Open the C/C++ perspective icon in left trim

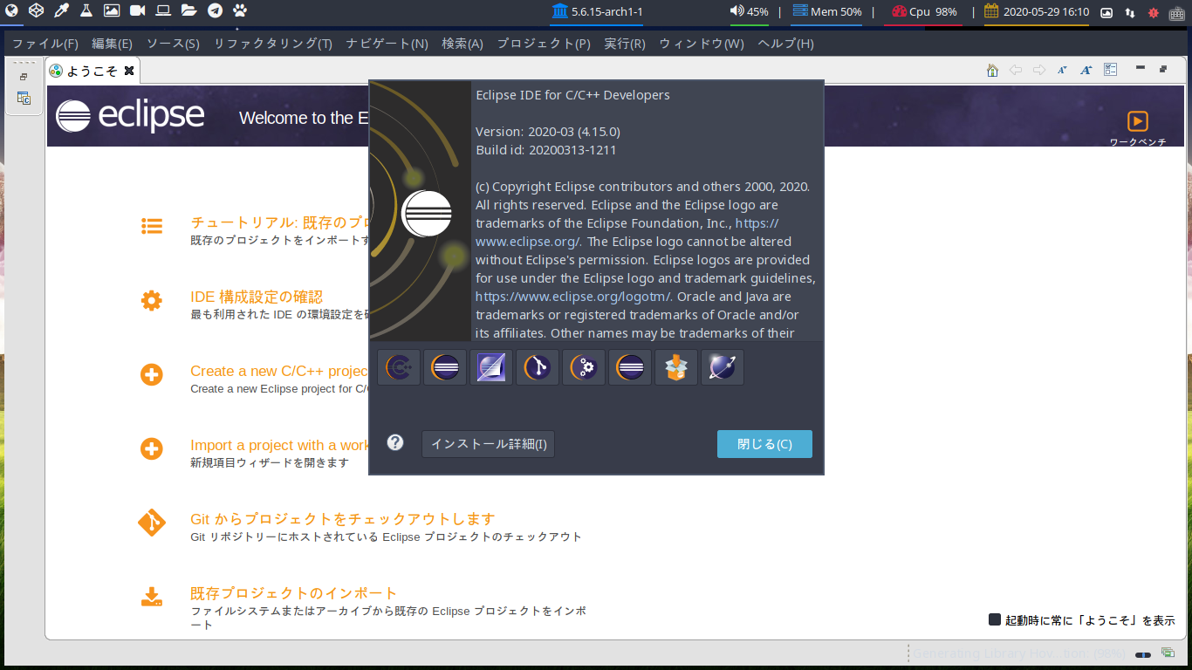(x=24, y=99)
